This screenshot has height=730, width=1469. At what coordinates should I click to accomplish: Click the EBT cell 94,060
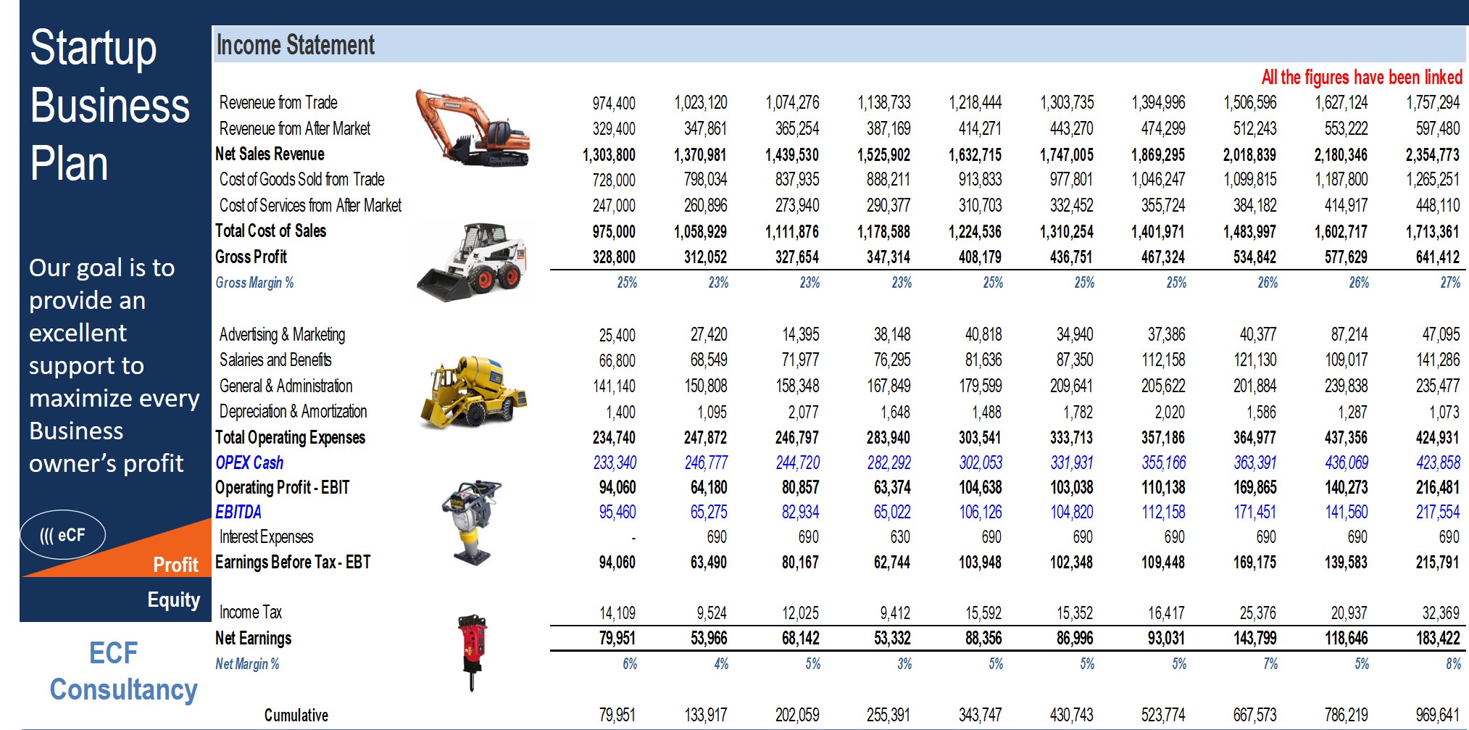(x=617, y=563)
